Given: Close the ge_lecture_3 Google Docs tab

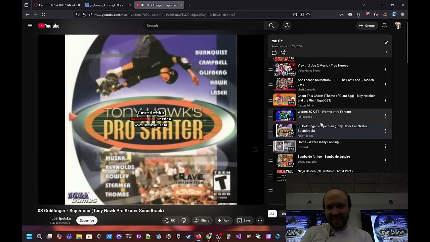Looking at the screenshot, I should point(130,5).
